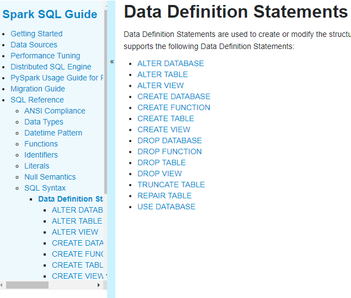
Task: Click the USE DATABASE link
Action: point(166,207)
